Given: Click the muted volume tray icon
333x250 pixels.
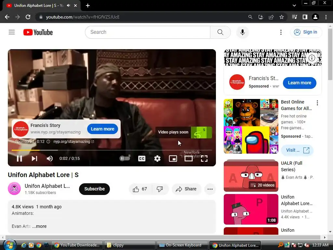Looking at the screenshot, I should coord(307,245).
